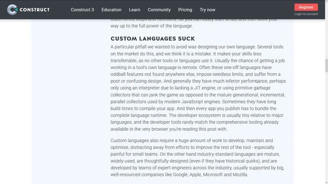Click the Construct logo icon
The height and width of the screenshot is (184, 328).
click(x=12, y=10)
